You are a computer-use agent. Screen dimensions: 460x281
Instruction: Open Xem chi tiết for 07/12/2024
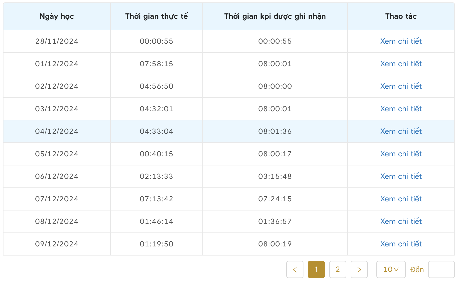coord(401,199)
